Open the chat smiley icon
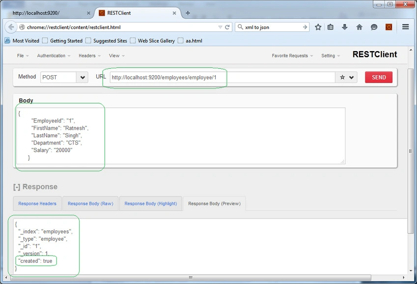Screen dimensions: 417x284 tap(374, 27)
